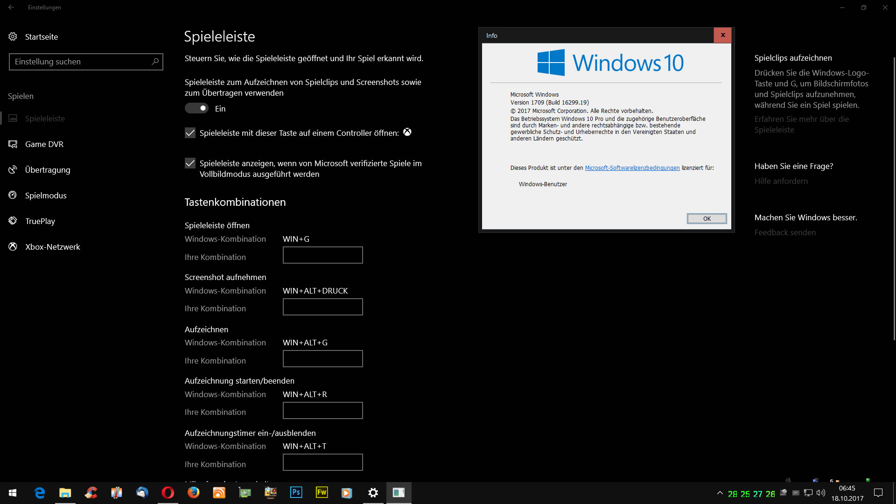The image size is (896, 504).
Task: Open Photoshop from the taskbar
Action: 296,492
